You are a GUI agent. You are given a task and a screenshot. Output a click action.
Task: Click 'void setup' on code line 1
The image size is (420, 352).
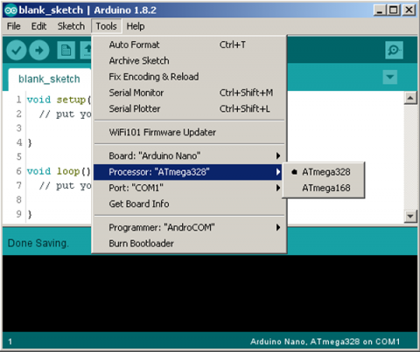(56, 100)
